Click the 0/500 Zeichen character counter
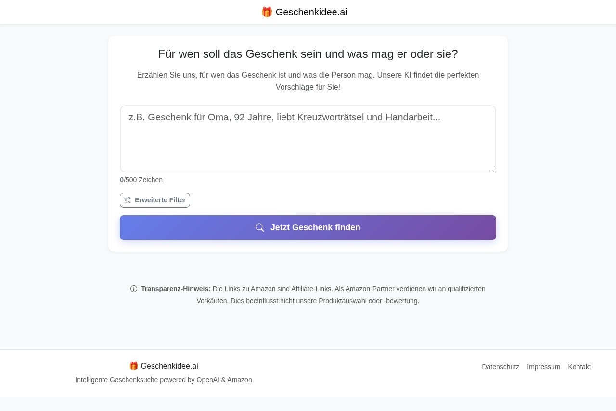The width and height of the screenshot is (616, 411). point(141,180)
